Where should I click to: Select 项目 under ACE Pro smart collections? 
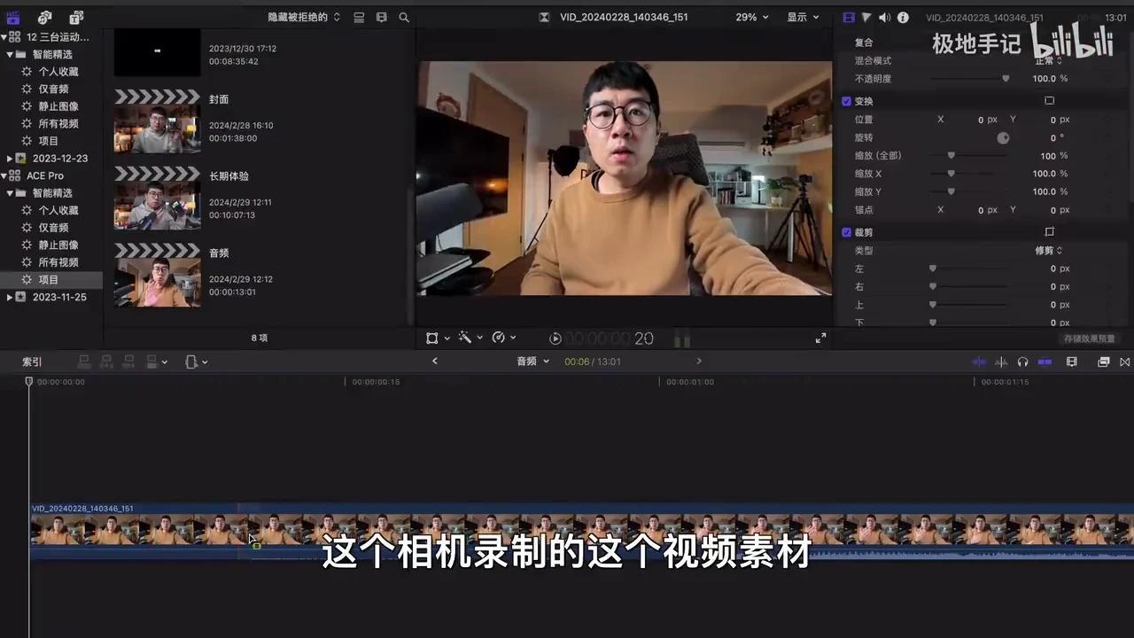point(49,280)
